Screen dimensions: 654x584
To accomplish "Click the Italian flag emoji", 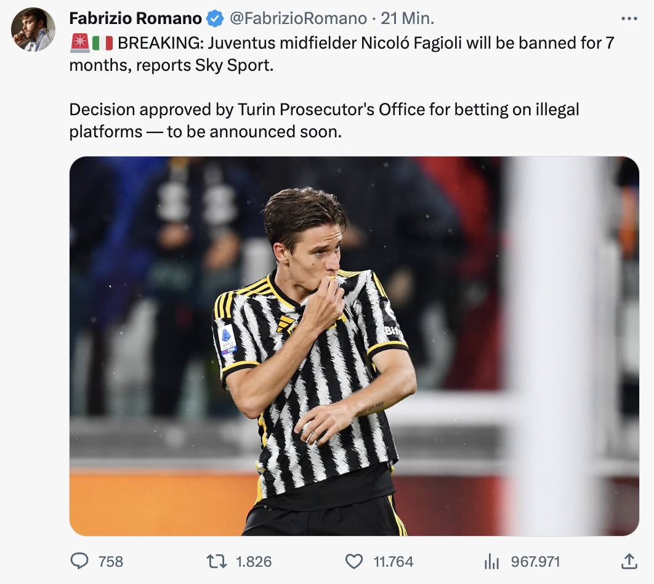I will 102,43.
